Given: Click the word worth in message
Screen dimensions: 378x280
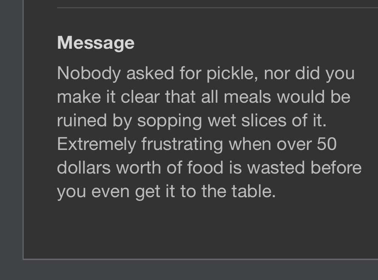Looking at the screenshot, I should tap(139, 168).
